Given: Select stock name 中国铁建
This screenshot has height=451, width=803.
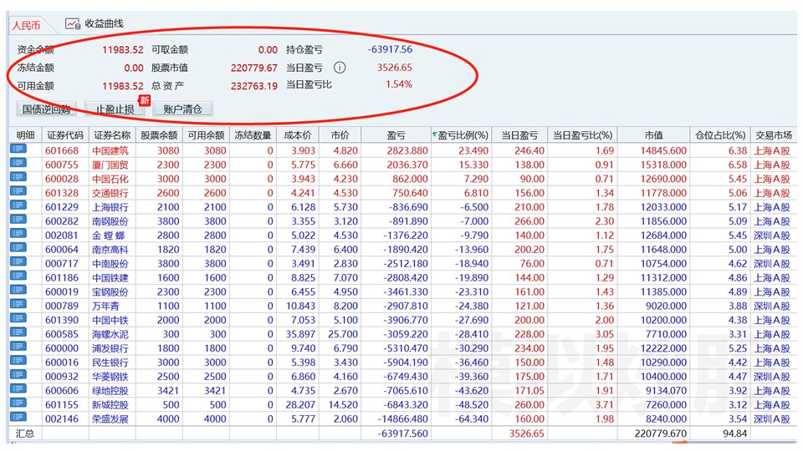Looking at the screenshot, I should [x=110, y=277].
